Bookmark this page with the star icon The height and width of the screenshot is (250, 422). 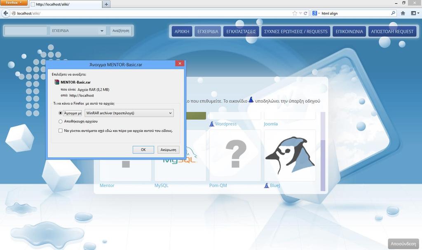click(295, 13)
